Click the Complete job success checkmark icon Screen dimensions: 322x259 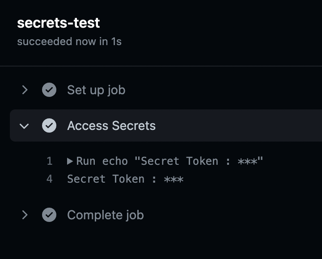pyautogui.click(x=49, y=215)
